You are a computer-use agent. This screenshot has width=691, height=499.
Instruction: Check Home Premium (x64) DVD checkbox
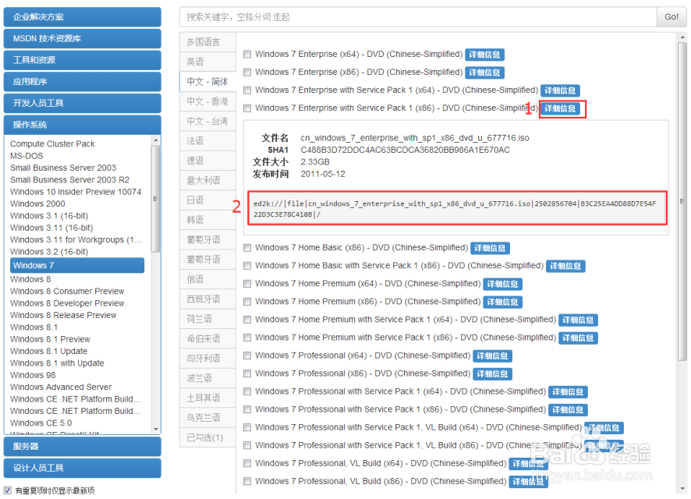coord(247,284)
